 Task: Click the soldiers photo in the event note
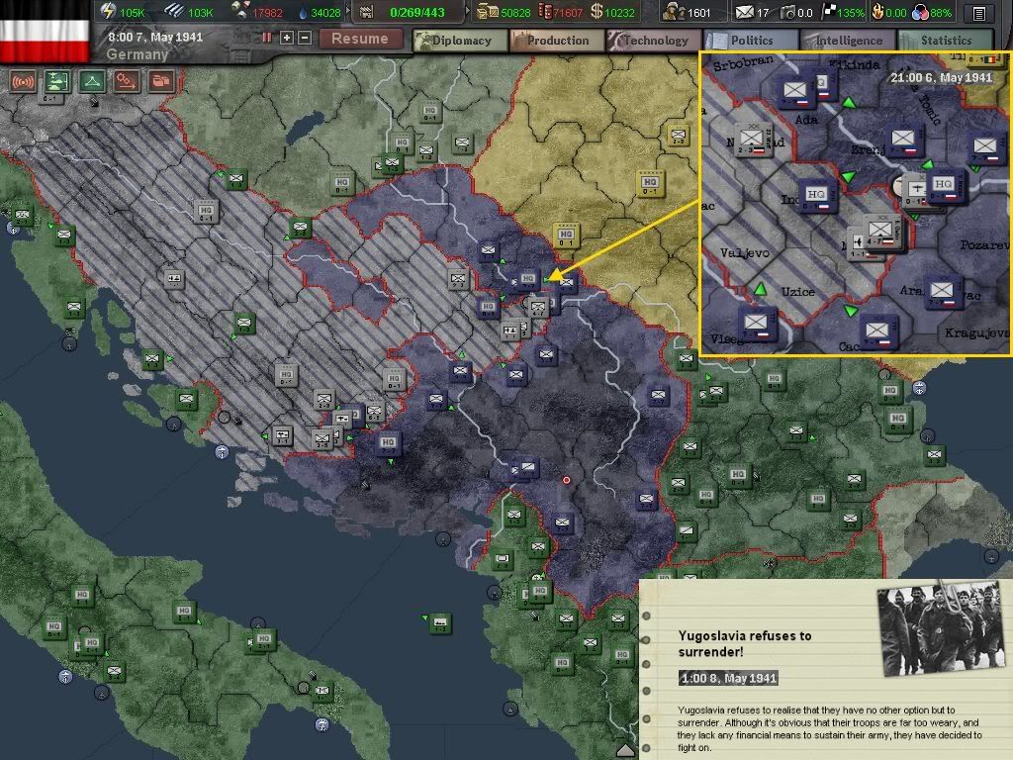click(941, 628)
